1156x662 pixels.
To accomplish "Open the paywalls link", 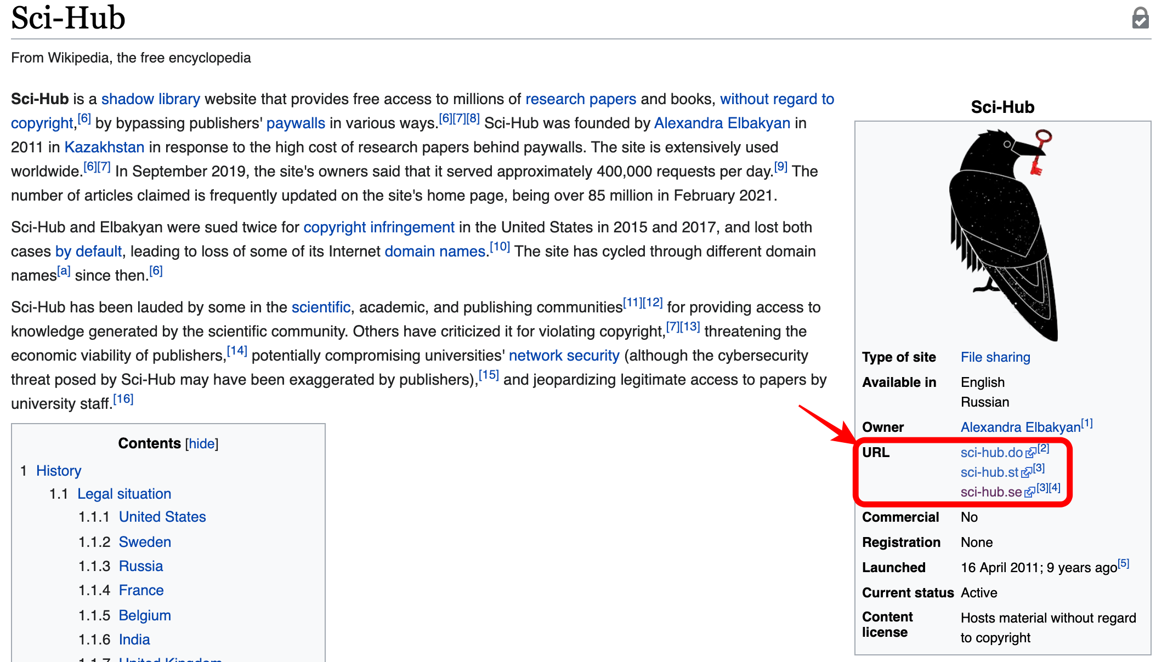I will (x=296, y=123).
